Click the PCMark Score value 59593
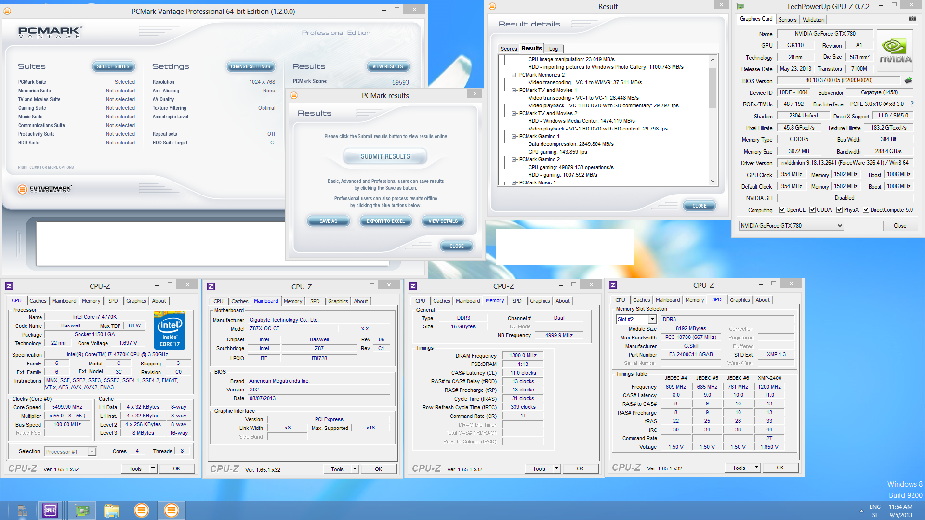 pyautogui.click(x=400, y=82)
